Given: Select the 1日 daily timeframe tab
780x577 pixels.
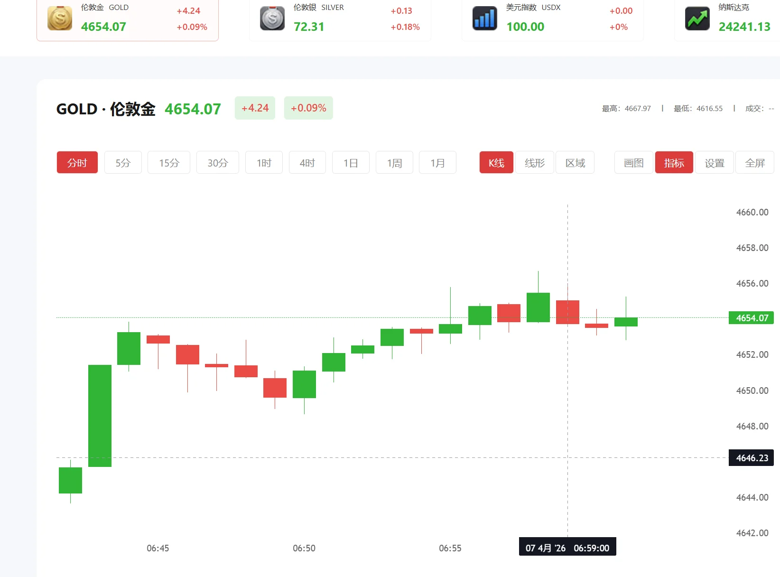Looking at the screenshot, I should click(x=351, y=162).
